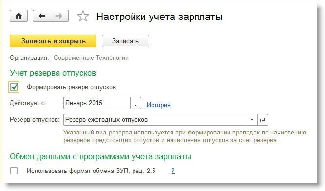The width and height of the screenshot is (325, 191).
Task: Uncheck Формировать резерв отпусков
Action: point(14,87)
